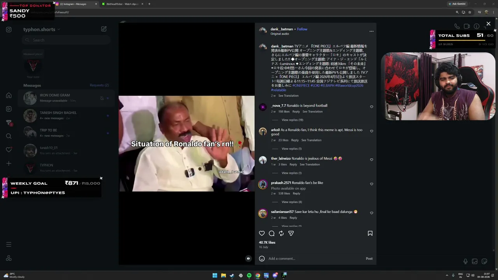The width and height of the screenshot is (498, 280).
Task: Open the #ONEPIECE hashtag in the caption
Action: pyautogui.click(x=301, y=86)
